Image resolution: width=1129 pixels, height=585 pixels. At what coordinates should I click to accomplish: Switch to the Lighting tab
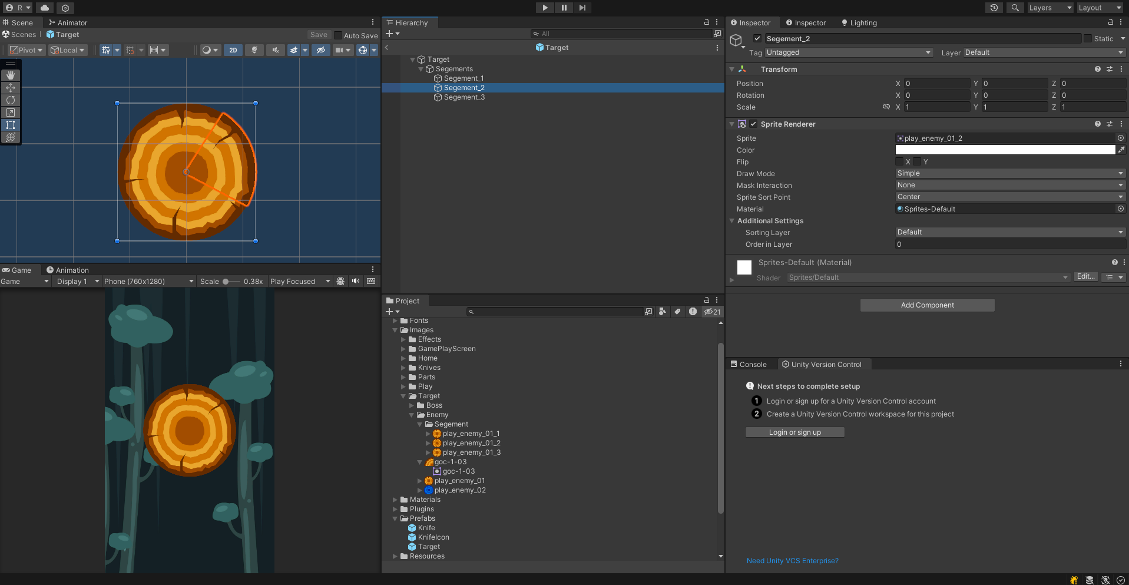click(859, 23)
